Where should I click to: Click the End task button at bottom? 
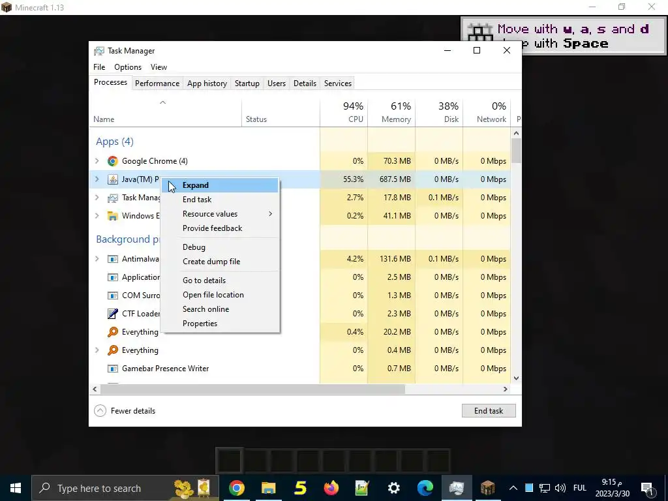coord(489,411)
